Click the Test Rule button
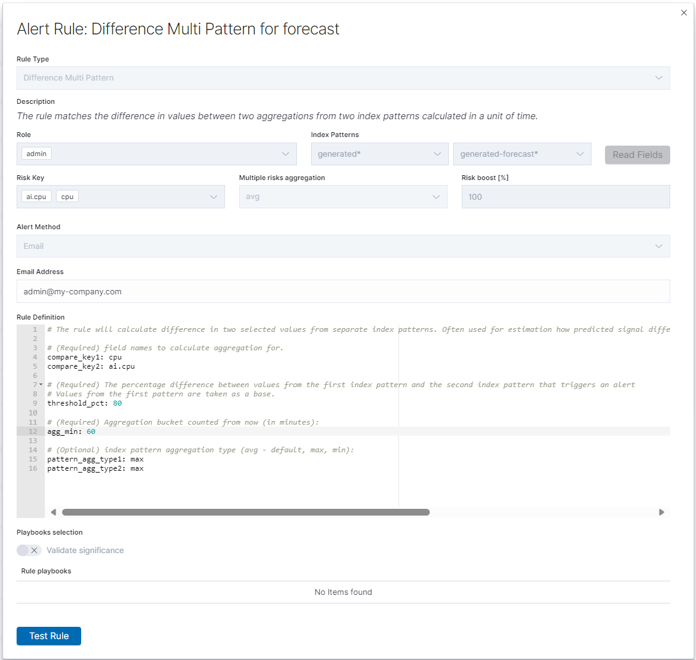 [x=49, y=636]
